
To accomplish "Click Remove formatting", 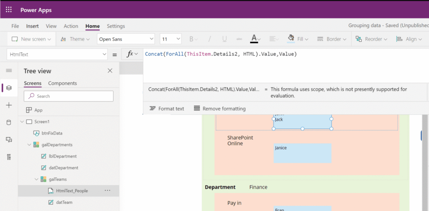I will 220,109.
